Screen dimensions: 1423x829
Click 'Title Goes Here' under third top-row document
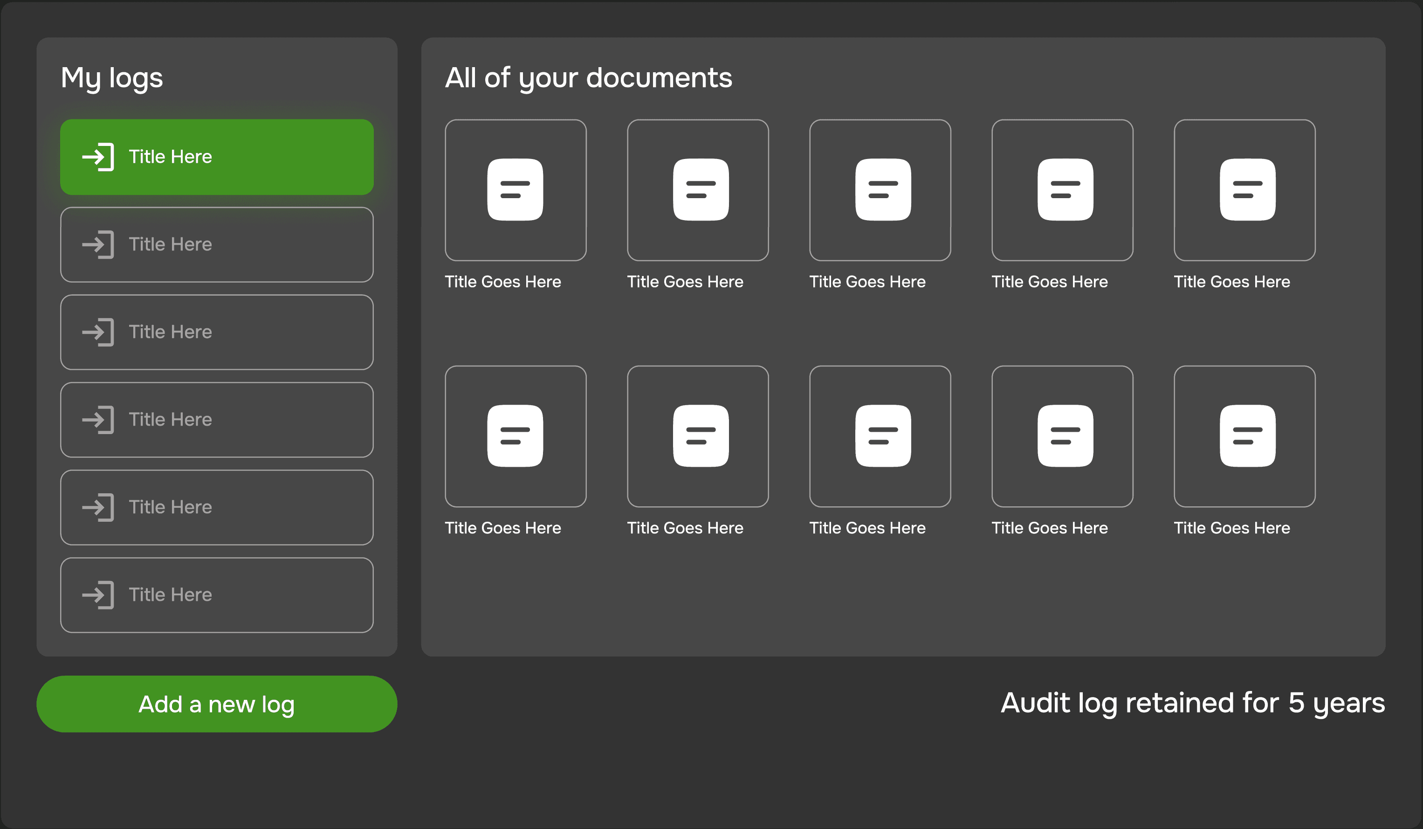pos(868,282)
